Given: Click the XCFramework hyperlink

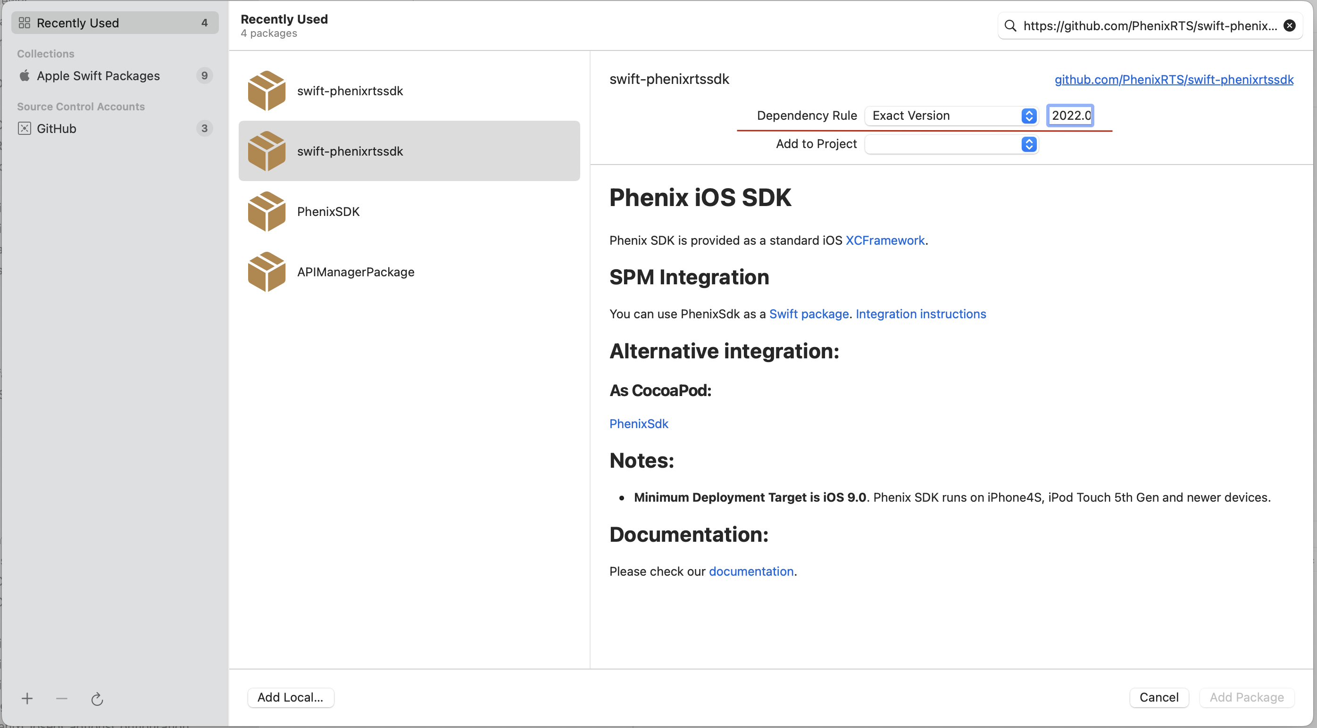Looking at the screenshot, I should point(884,240).
